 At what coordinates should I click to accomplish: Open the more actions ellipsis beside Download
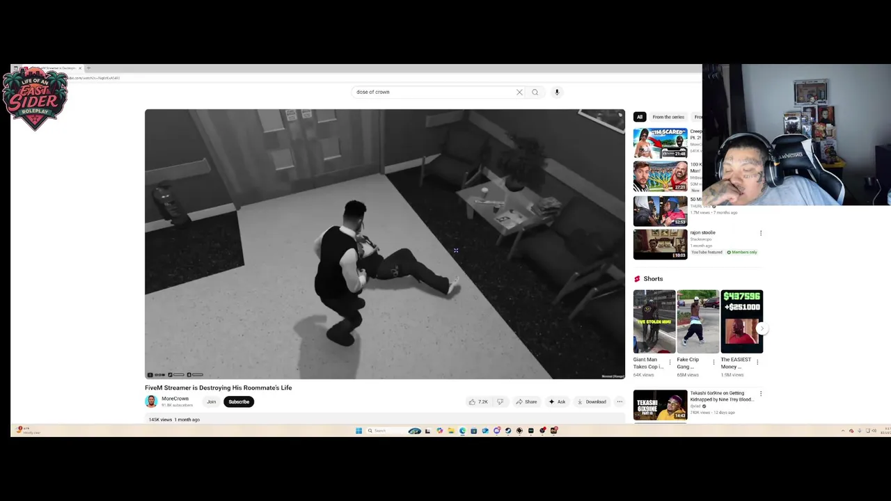click(620, 401)
